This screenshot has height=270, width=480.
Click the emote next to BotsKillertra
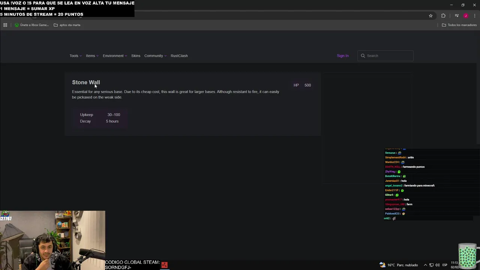(404, 176)
